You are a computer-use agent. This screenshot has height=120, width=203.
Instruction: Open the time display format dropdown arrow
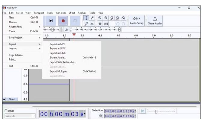coord(85,114)
